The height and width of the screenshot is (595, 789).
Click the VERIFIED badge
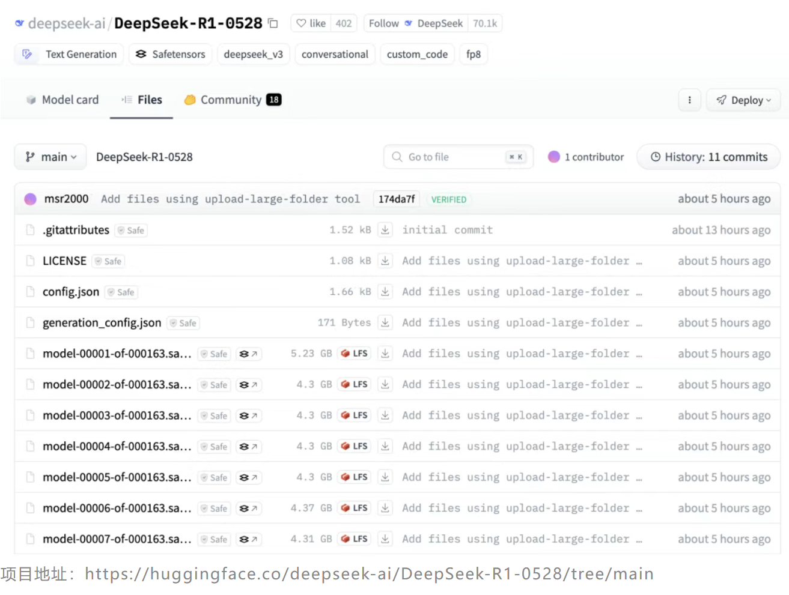[449, 199]
